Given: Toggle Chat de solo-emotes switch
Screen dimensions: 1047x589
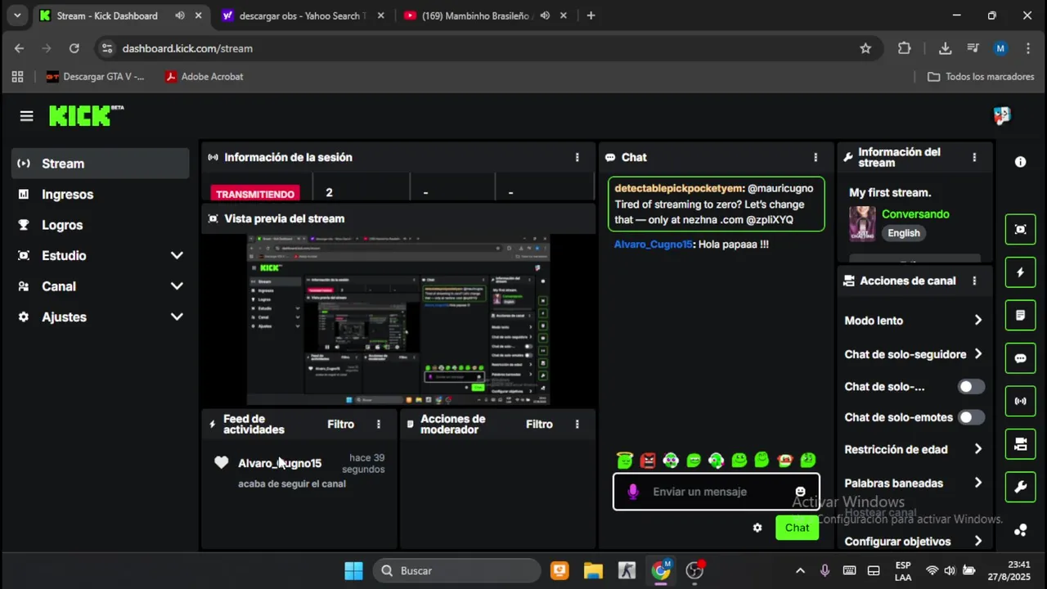Looking at the screenshot, I should click(x=971, y=417).
